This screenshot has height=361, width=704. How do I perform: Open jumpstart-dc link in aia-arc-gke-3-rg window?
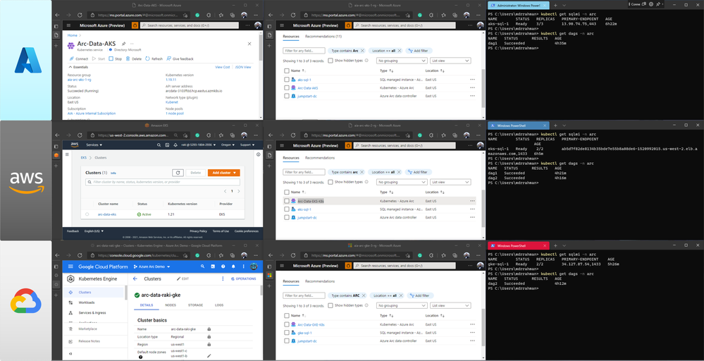point(307,341)
